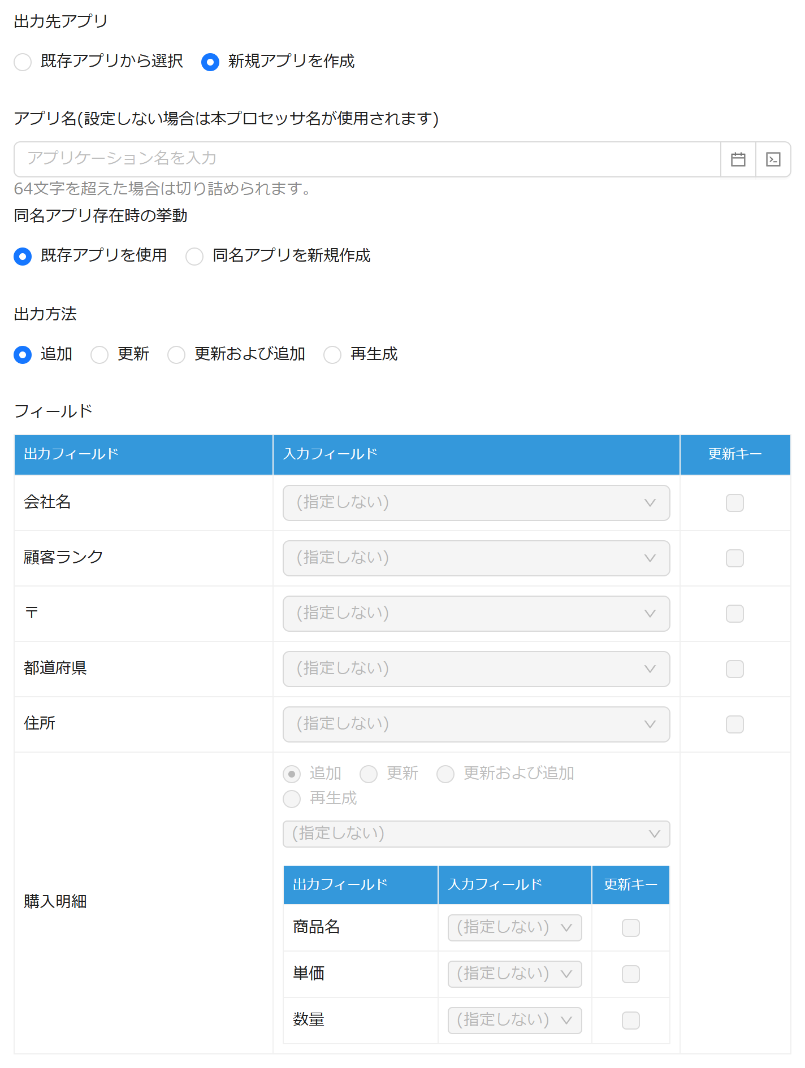Select 追加 under 出力方法
Image resolution: width=805 pixels, height=1068 pixels.
(x=23, y=354)
